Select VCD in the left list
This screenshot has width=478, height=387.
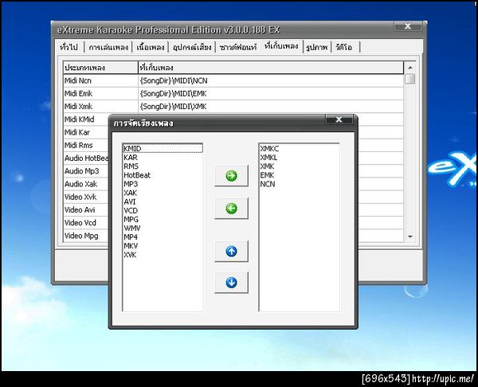(x=163, y=210)
